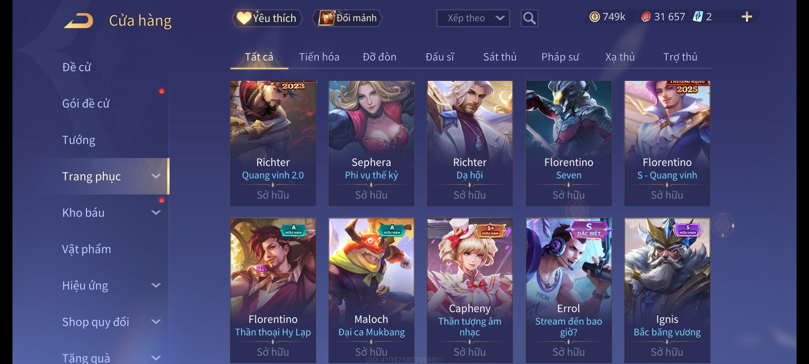Switch to the Pháp sư tab
The height and width of the screenshot is (364, 809).
click(560, 57)
